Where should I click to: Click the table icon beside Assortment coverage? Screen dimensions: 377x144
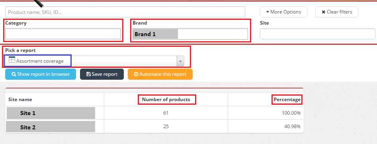[12, 60]
